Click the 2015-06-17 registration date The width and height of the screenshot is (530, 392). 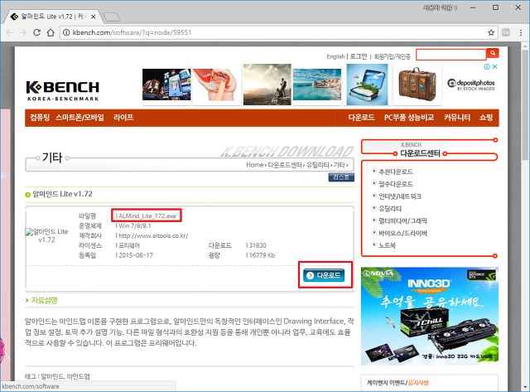click(x=136, y=255)
